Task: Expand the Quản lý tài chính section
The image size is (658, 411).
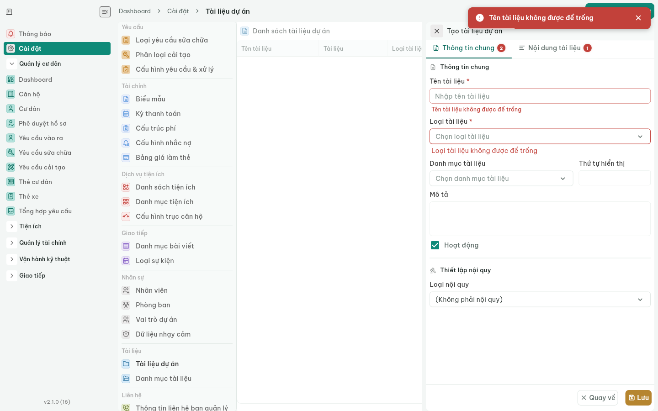Action: click(12, 243)
